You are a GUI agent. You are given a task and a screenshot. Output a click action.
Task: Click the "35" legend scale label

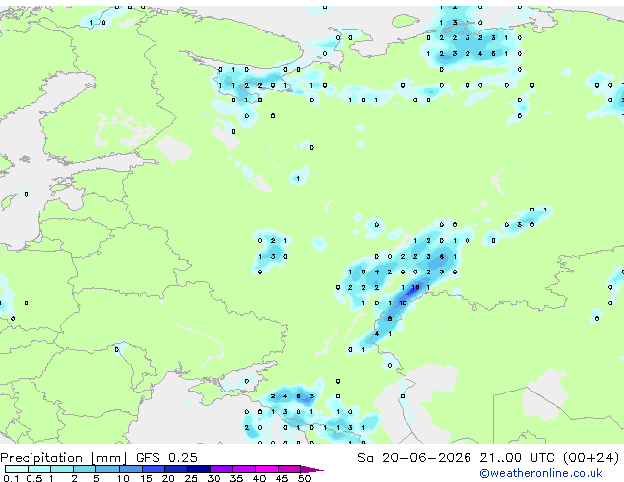pyautogui.click(x=236, y=478)
